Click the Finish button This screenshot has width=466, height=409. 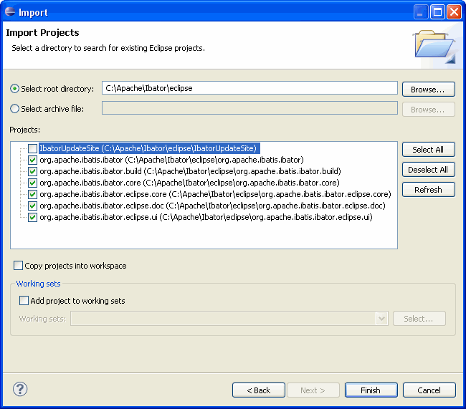coord(371,390)
